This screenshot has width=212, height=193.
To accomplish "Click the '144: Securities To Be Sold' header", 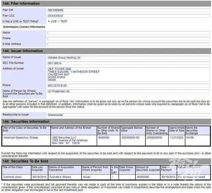I will [x=106, y=161].
